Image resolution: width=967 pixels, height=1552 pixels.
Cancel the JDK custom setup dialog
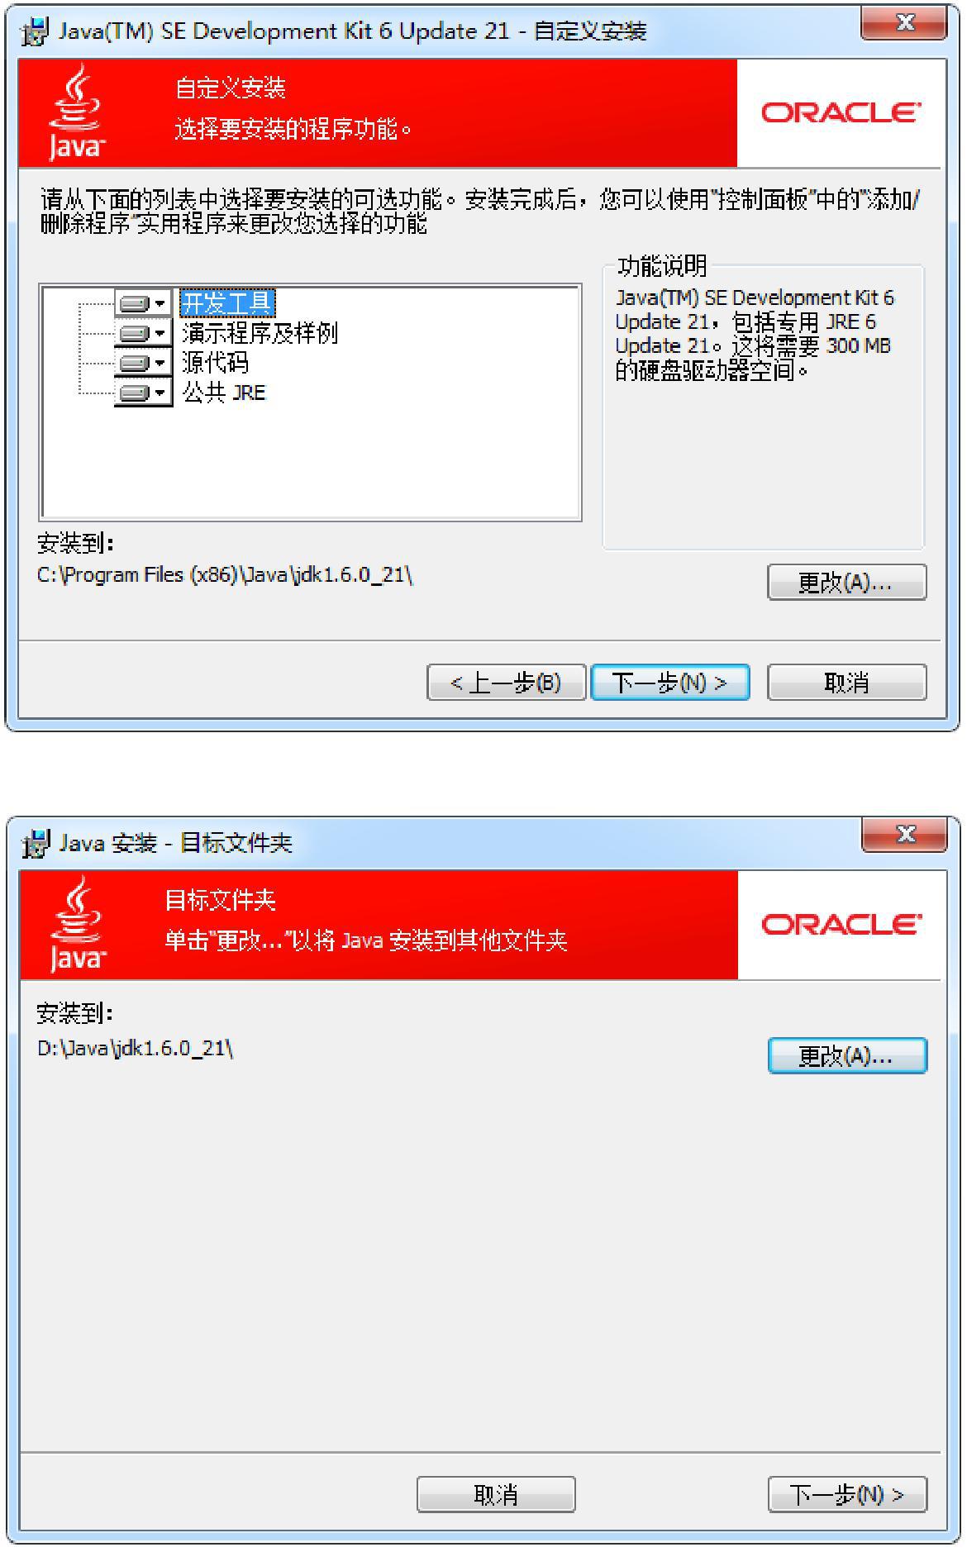pyautogui.click(x=846, y=683)
